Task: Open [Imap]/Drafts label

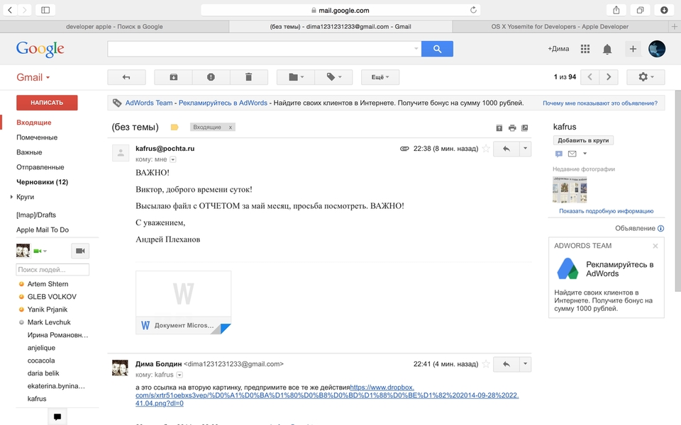Action: [x=36, y=215]
